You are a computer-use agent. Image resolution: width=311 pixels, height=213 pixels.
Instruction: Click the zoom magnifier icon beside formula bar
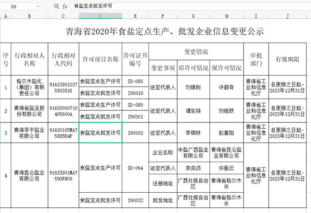57,6
